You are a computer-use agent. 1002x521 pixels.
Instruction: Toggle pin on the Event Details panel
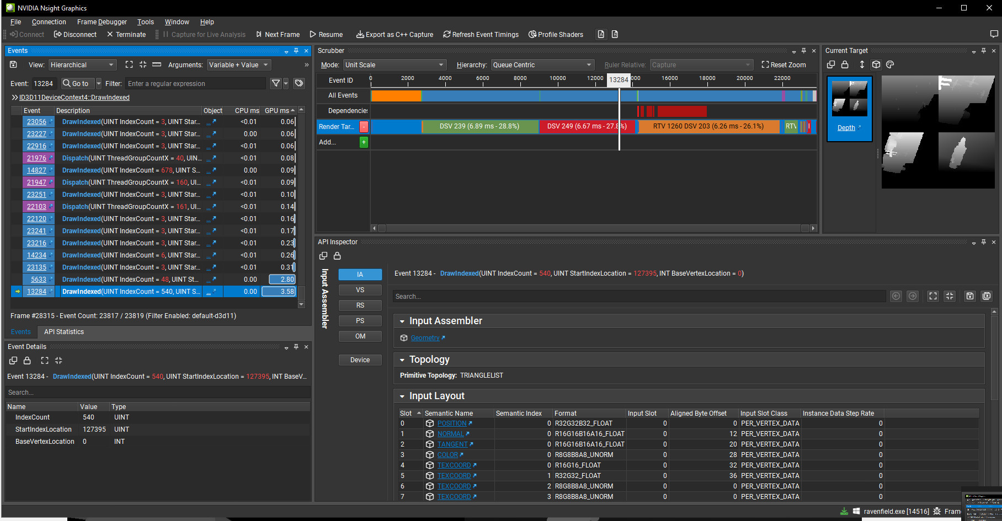[x=296, y=347]
